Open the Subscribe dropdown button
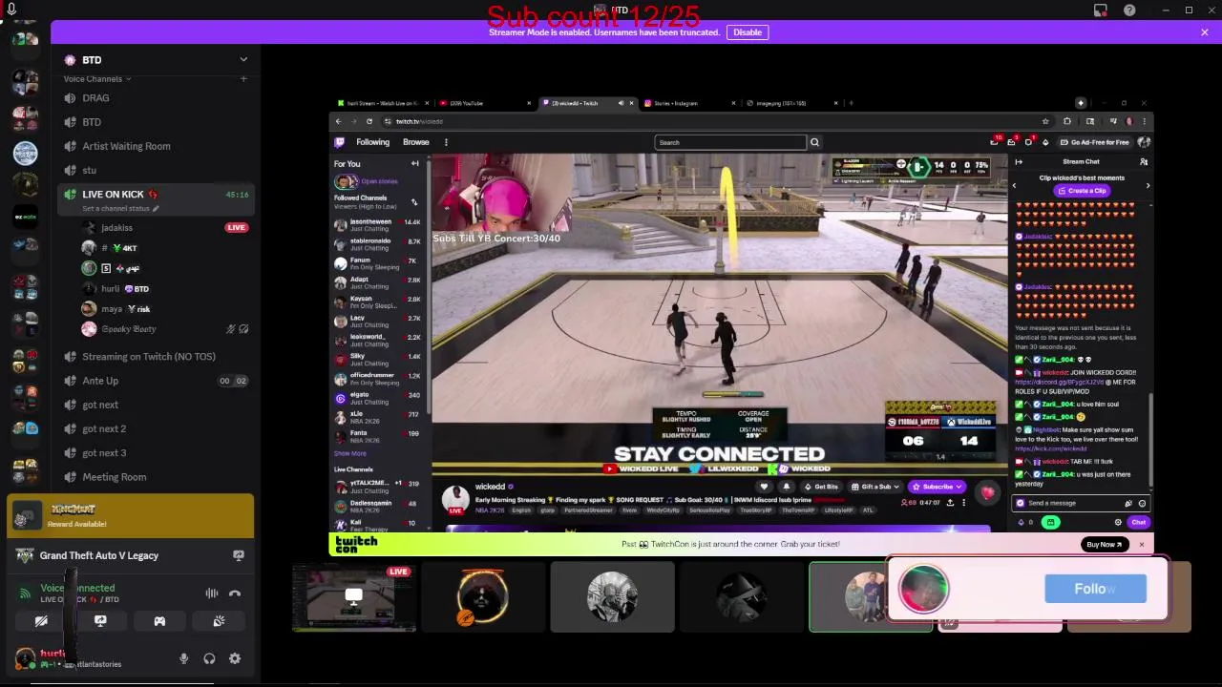Viewport: 1222px width, 687px height. tap(938, 487)
